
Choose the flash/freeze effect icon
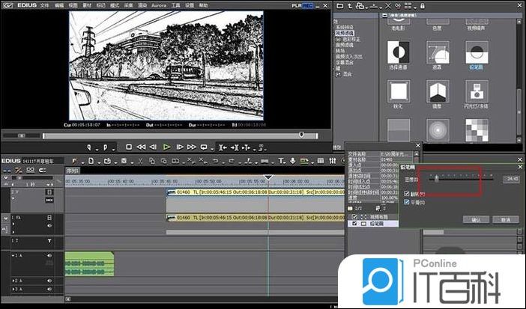click(x=477, y=91)
